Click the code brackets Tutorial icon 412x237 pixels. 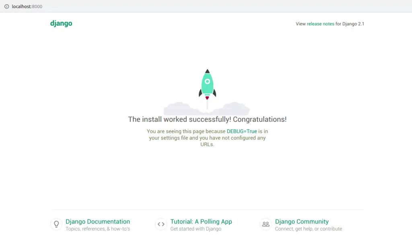click(161, 224)
